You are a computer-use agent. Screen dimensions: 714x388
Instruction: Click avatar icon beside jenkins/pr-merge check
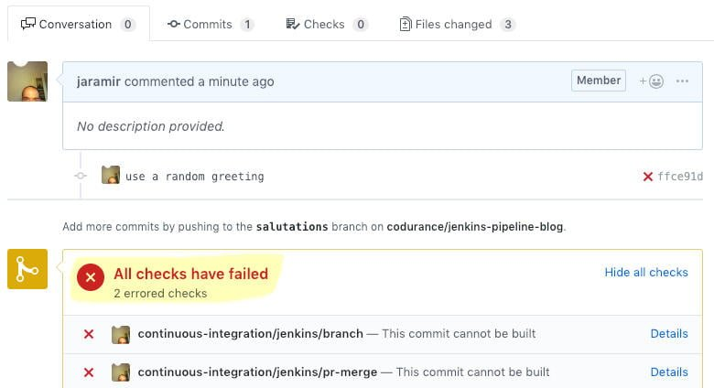121,372
